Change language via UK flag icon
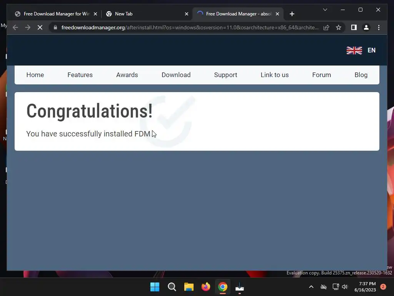The image size is (394, 296). (x=354, y=50)
